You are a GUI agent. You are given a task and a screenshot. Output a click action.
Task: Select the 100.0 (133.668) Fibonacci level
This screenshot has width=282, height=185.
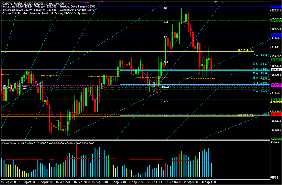(260, 92)
